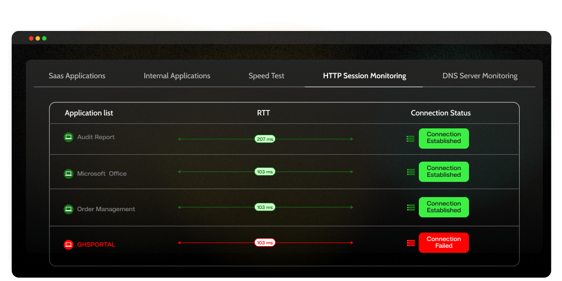This screenshot has height=281, width=562.
Task: Click the Microsoft Office laptop icon
Action: [68, 173]
